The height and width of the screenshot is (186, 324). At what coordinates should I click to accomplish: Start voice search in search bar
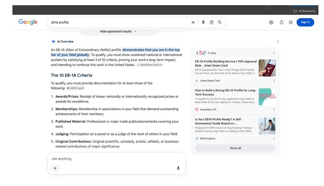click(203, 22)
